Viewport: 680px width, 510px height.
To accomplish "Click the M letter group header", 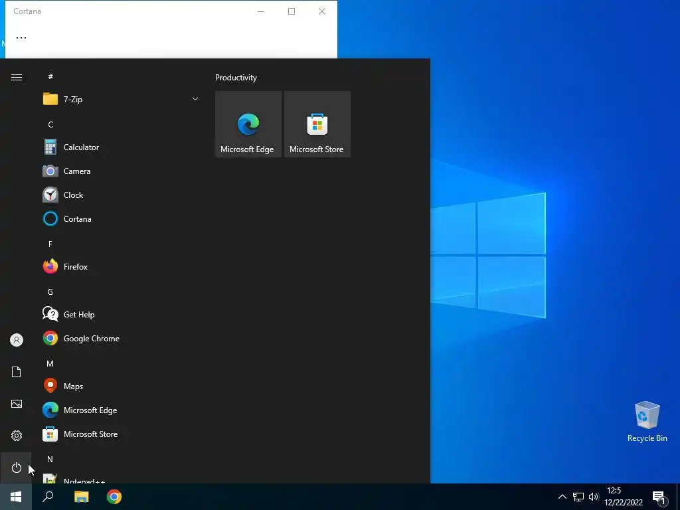I will 50,364.
